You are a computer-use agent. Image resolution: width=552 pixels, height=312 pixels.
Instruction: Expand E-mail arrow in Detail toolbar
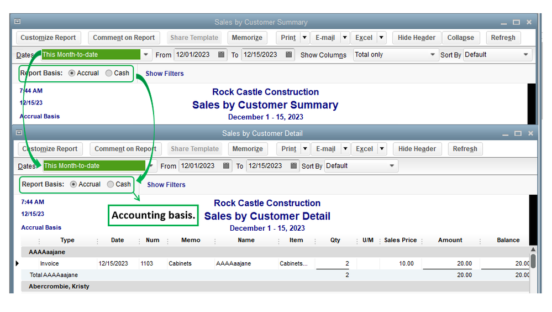click(345, 149)
